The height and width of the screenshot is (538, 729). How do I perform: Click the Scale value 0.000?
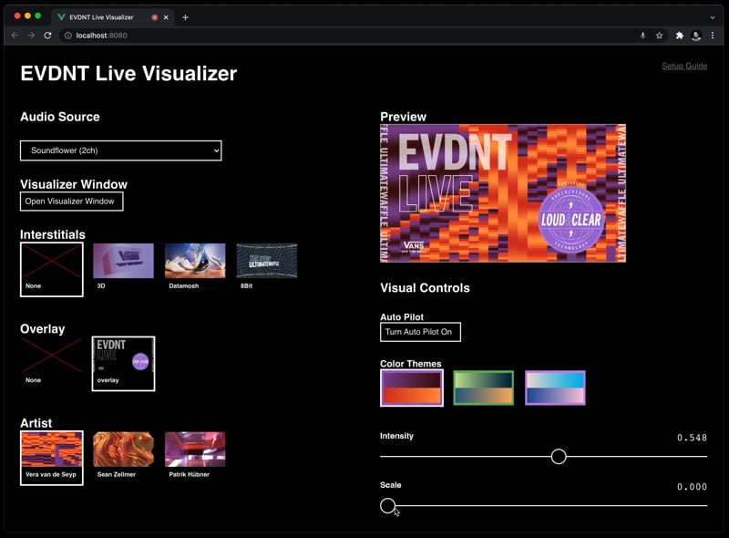(x=692, y=487)
